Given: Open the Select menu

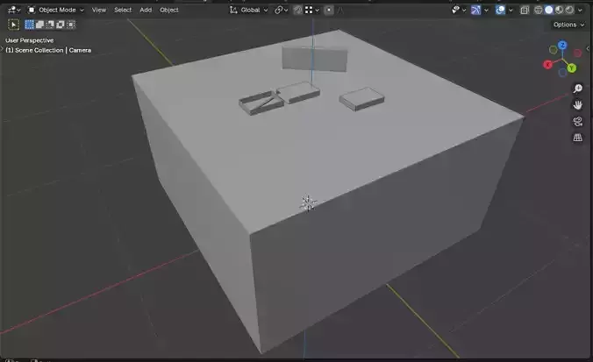Looking at the screenshot, I should pyautogui.click(x=123, y=10).
